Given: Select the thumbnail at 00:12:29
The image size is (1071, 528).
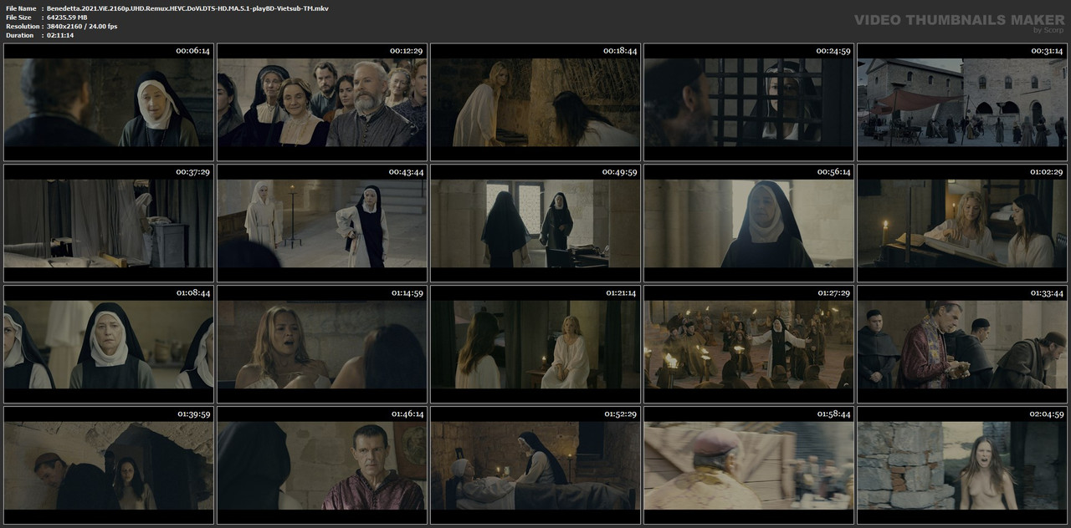Looking at the screenshot, I should point(321,102).
